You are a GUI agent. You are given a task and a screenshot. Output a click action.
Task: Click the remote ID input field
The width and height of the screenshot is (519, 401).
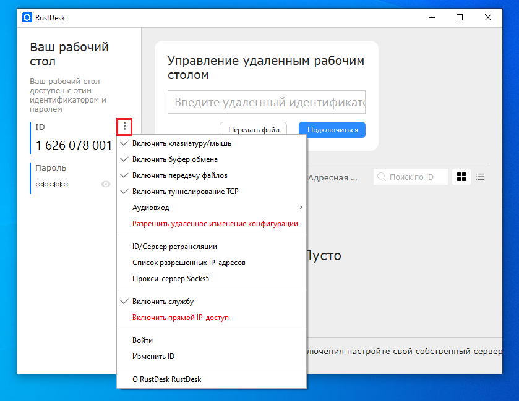267,102
